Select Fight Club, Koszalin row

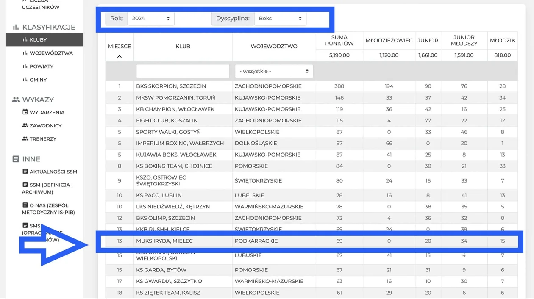pos(311,121)
